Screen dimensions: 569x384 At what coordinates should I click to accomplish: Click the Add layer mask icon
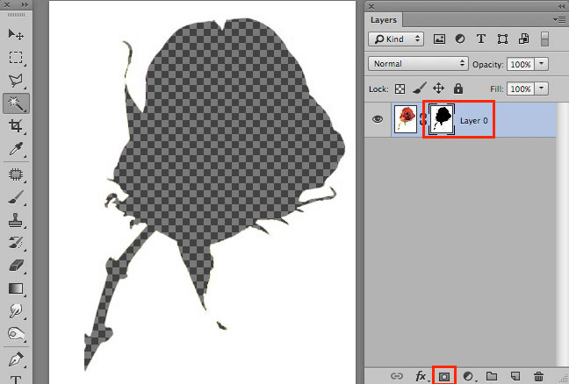coord(444,376)
